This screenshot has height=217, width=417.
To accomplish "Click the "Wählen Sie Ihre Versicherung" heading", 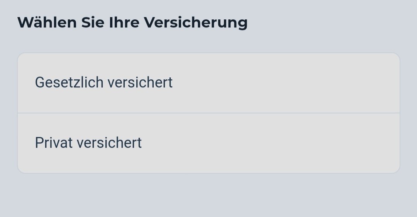I will coord(132,22).
